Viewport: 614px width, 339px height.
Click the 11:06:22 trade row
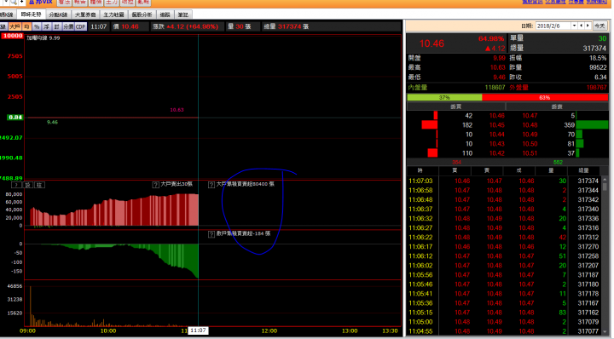(x=504, y=238)
